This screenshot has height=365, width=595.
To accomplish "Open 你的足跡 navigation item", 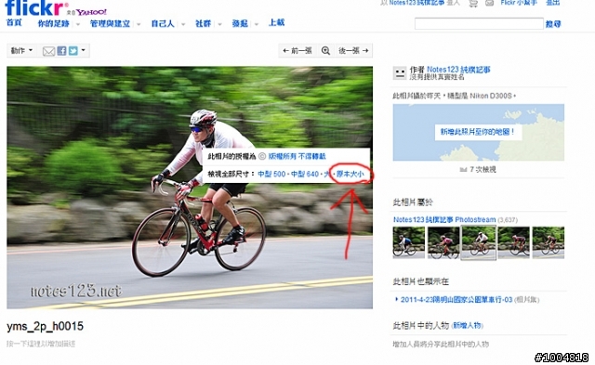I will 54,23.
